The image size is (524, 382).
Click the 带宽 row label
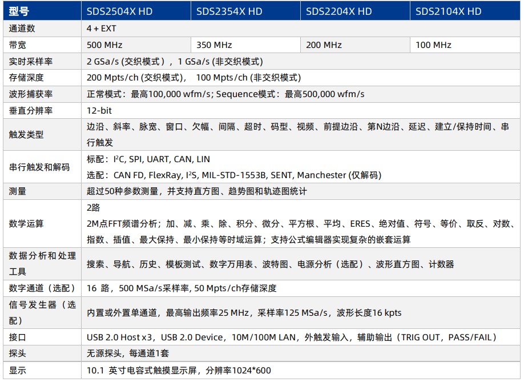pyautogui.click(x=17, y=45)
